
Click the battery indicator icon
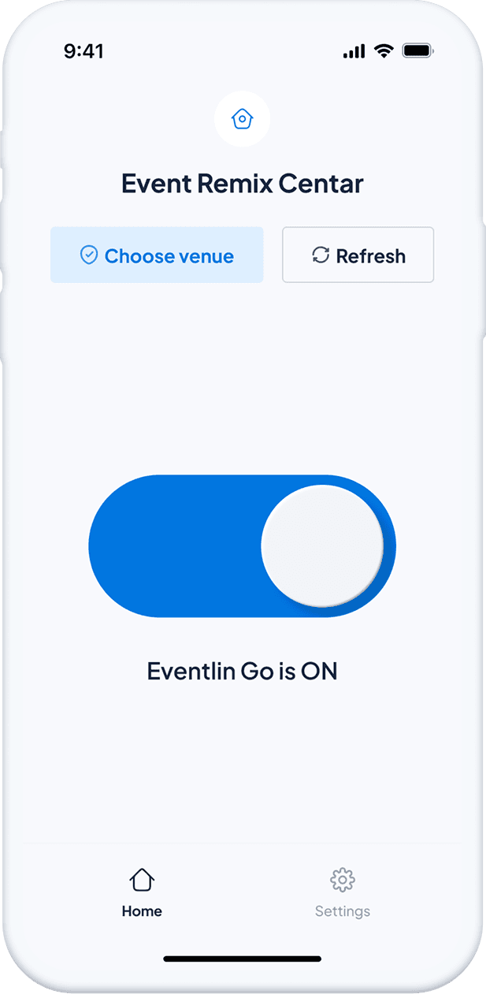(417, 50)
